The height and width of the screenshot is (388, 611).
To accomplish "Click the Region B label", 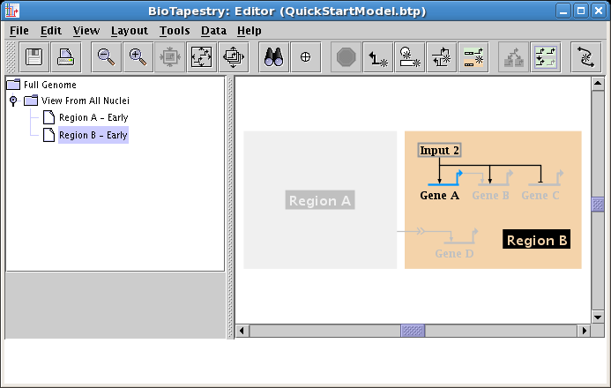I will coord(537,240).
